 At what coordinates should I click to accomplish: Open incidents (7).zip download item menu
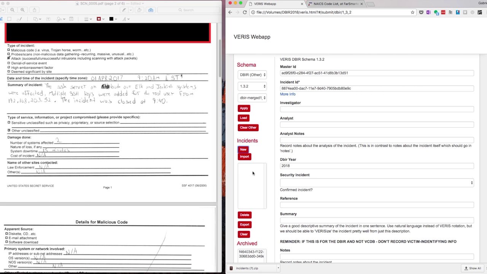tap(278, 268)
